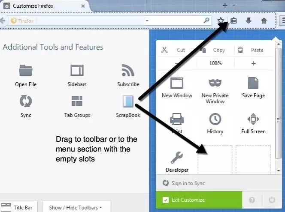285x212 pixels.
Task: Click the New Window icon
Action: [177, 83]
